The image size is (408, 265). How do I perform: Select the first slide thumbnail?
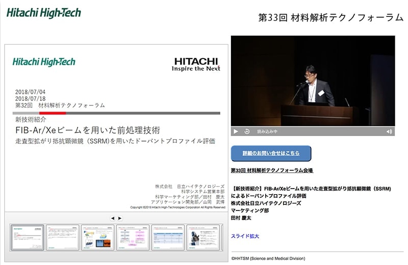tap(27, 237)
